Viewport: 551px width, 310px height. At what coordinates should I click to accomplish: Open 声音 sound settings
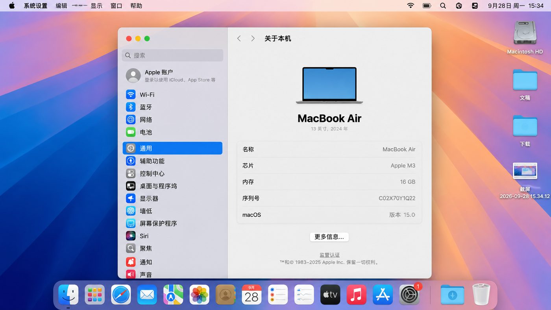(172, 274)
